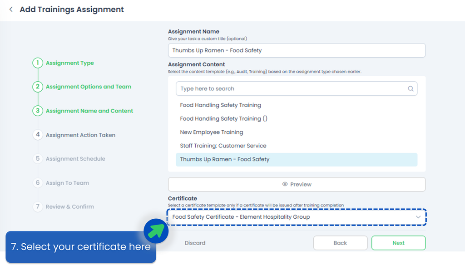Click step 4 circle in the wizard

[x=38, y=135]
